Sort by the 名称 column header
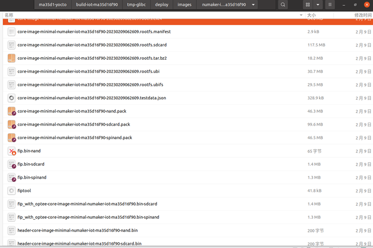Screen dimensions: 373x248 click(x=9, y=15)
